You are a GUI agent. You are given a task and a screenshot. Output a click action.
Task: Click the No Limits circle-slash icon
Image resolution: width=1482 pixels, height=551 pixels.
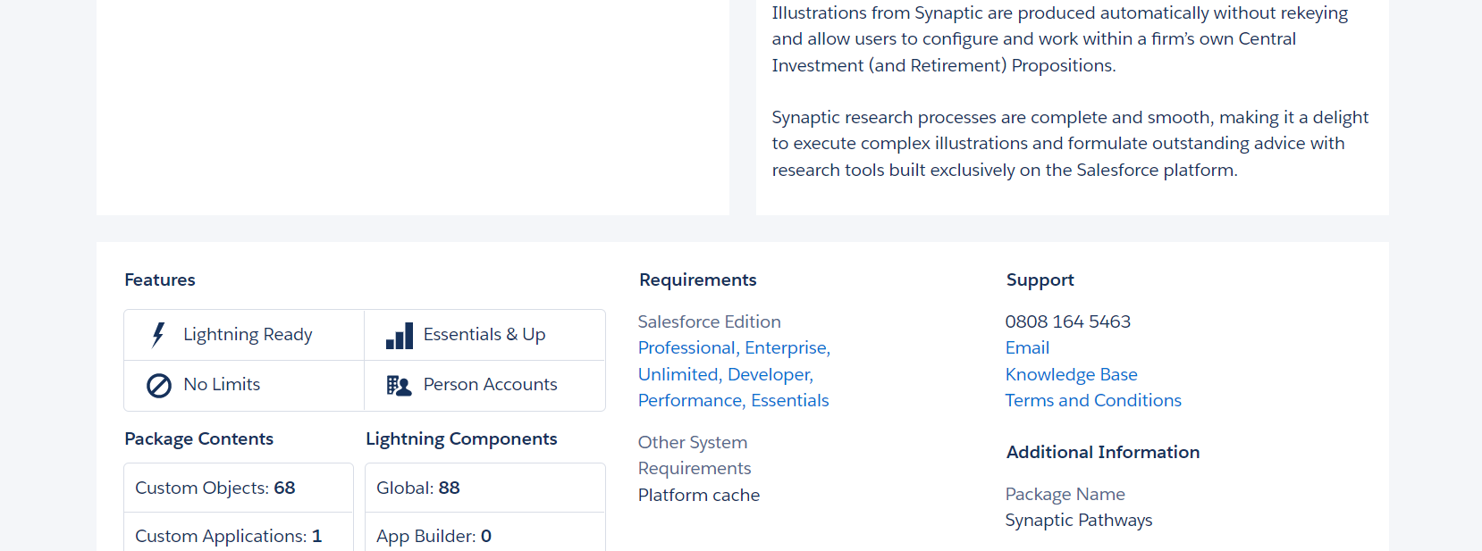[x=159, y=386]
